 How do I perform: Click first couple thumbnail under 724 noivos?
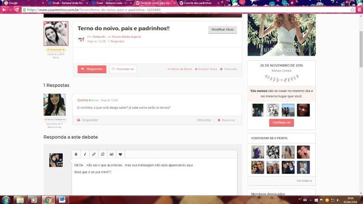click(258, 110)
